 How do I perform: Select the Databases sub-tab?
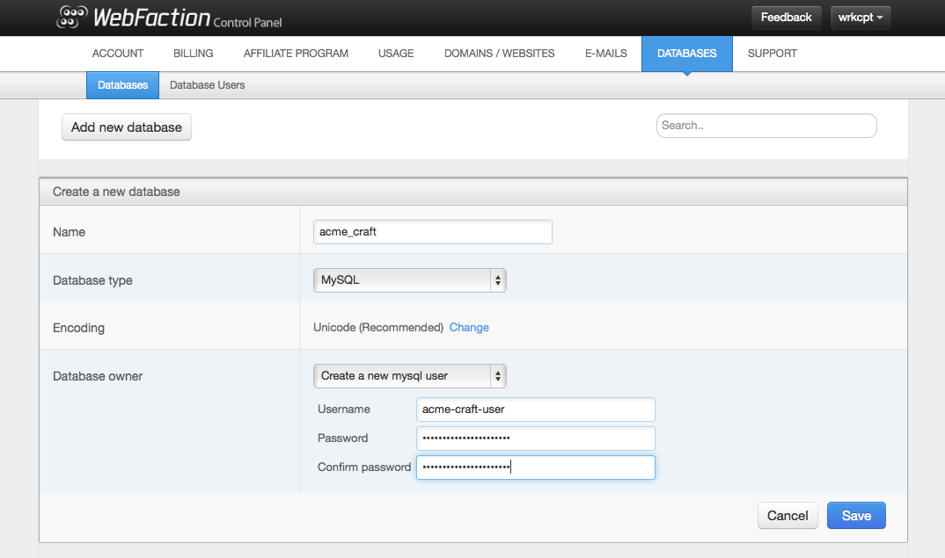click(x=122, y=85)
